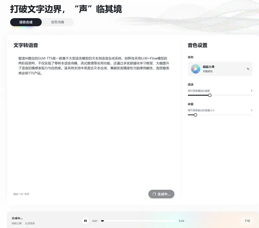Click the loading spinner on 生成中 button
This screenshot has width=259, height=228.
(x=154, y=194)
